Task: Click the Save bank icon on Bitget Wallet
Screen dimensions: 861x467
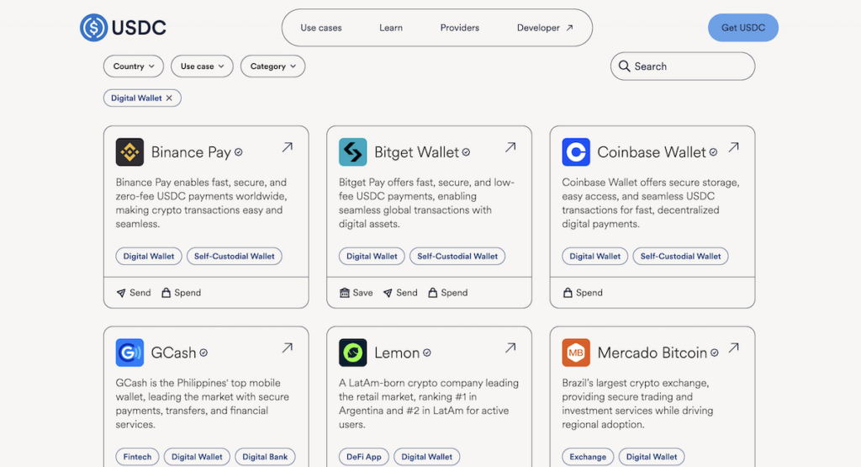Action: (x=344, y=293)
